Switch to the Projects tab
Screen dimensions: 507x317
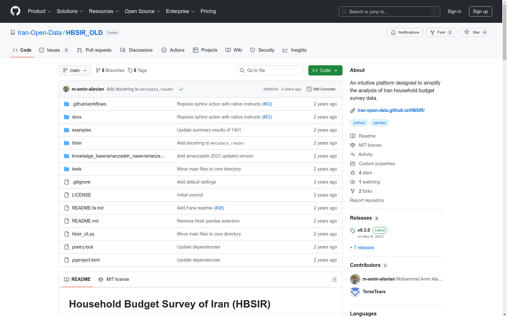pos(205,50)
